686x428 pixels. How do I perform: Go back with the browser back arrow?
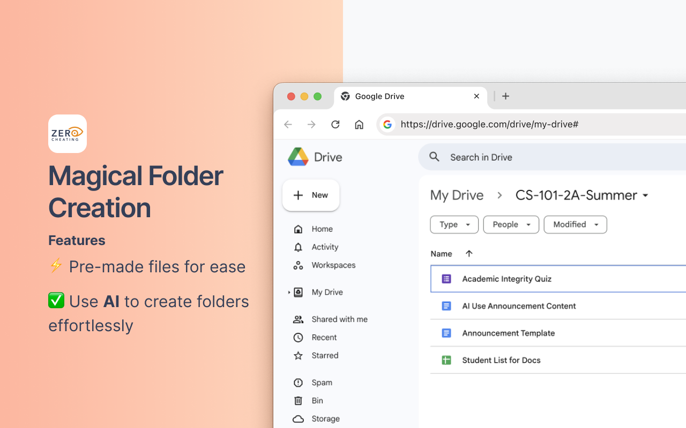coord(288,125)
